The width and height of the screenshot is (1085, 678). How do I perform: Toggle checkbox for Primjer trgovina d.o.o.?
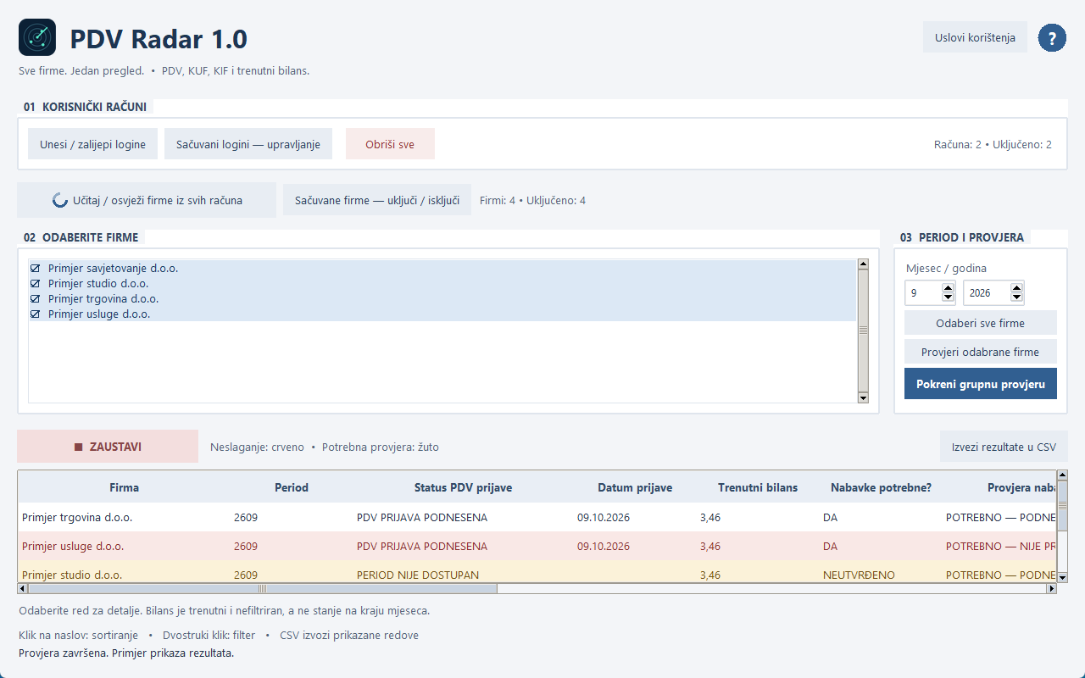[36, 299]
